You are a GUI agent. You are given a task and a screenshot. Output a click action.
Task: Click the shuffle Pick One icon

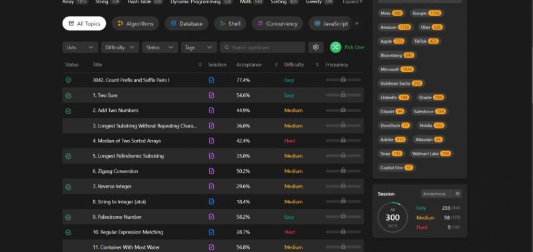(336, 47)
